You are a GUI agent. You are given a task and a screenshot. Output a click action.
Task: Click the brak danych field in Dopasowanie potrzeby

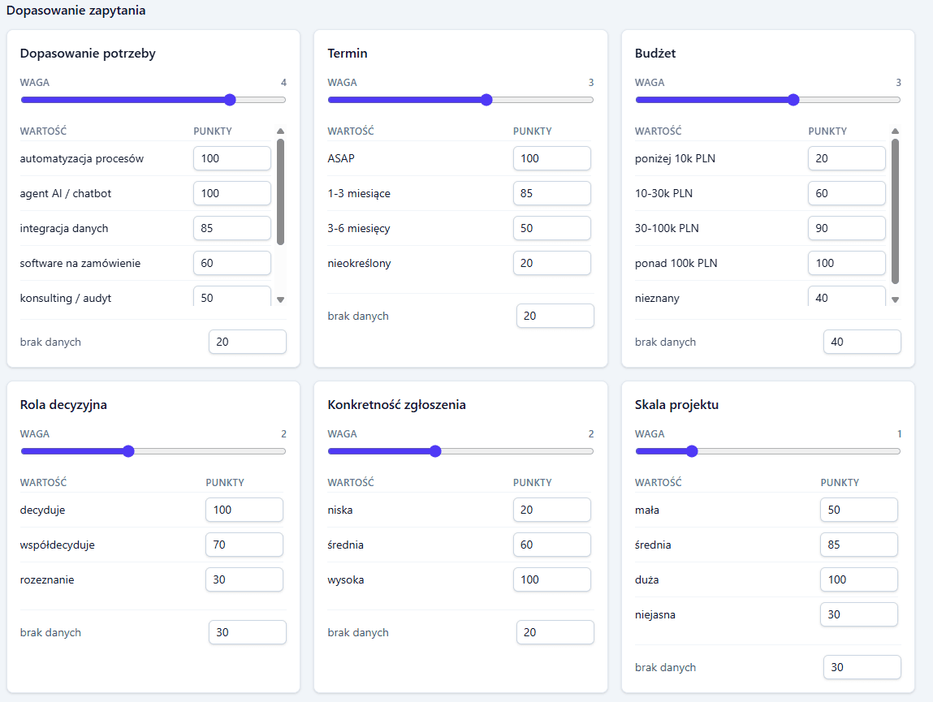[x=248, y=342]
